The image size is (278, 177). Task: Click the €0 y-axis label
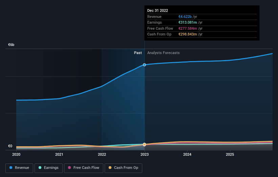pos(10,146)
